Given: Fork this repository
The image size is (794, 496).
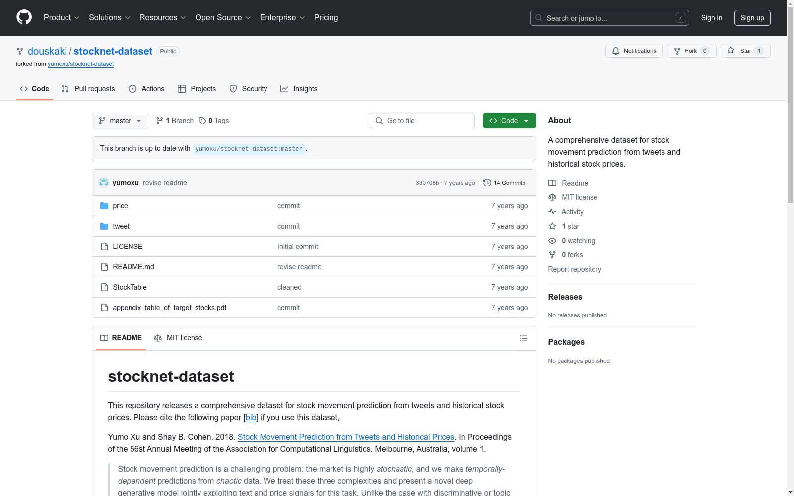Looking at the screenshot, I should pyautogui.click(x=691, y=51).
